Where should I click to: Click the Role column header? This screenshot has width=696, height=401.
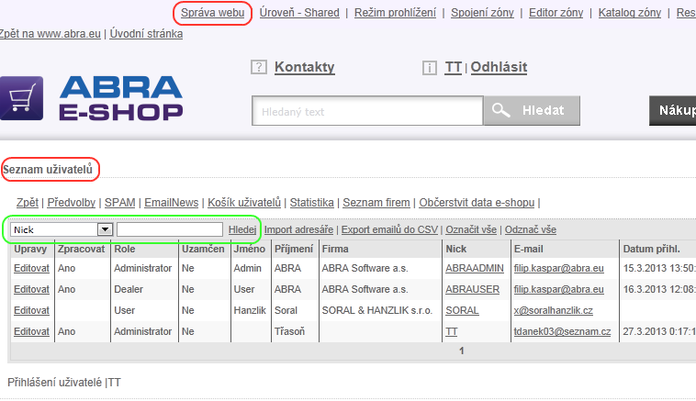click(125, 249)
